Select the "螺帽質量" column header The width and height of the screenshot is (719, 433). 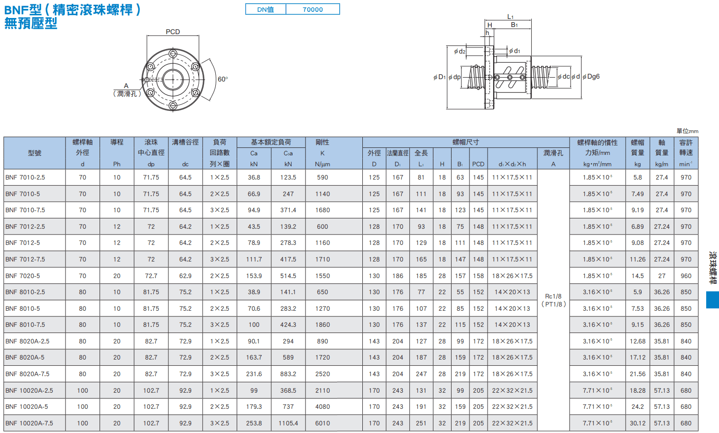pyautogui.click(x=637, y=153)
